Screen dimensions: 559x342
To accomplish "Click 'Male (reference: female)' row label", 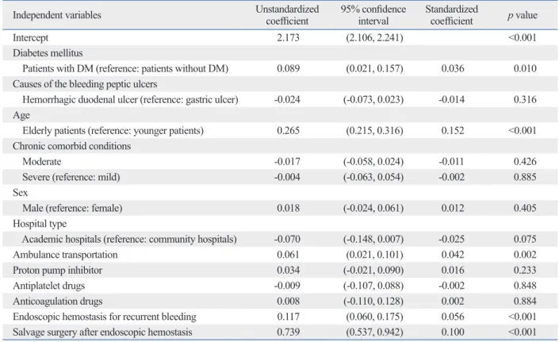I will [x=72, y=208].
